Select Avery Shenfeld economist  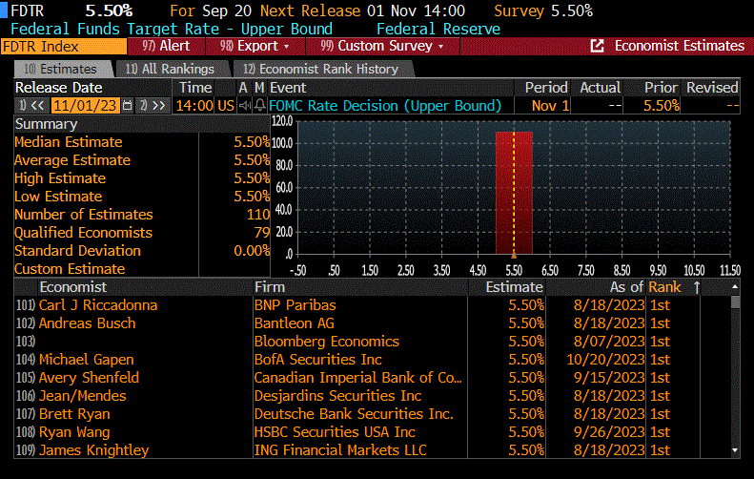pos(89,378)
